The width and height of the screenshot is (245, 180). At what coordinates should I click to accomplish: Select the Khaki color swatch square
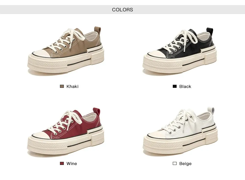62,86
